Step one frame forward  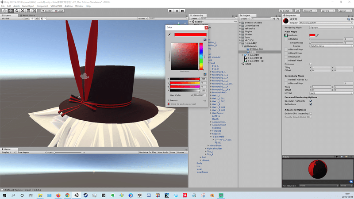coord(183,11)
